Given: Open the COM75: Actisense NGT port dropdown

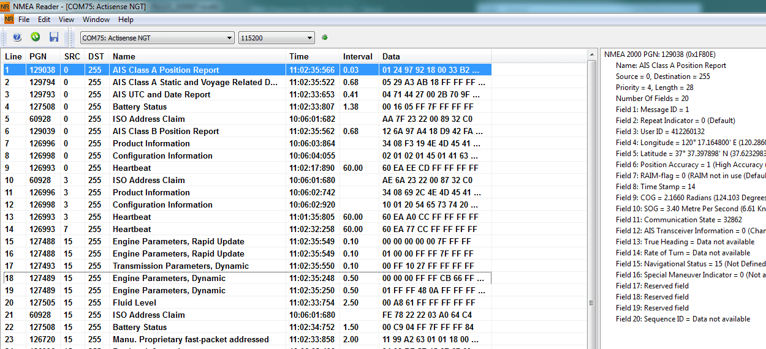Looking at the screenshot, I should 157,38.
